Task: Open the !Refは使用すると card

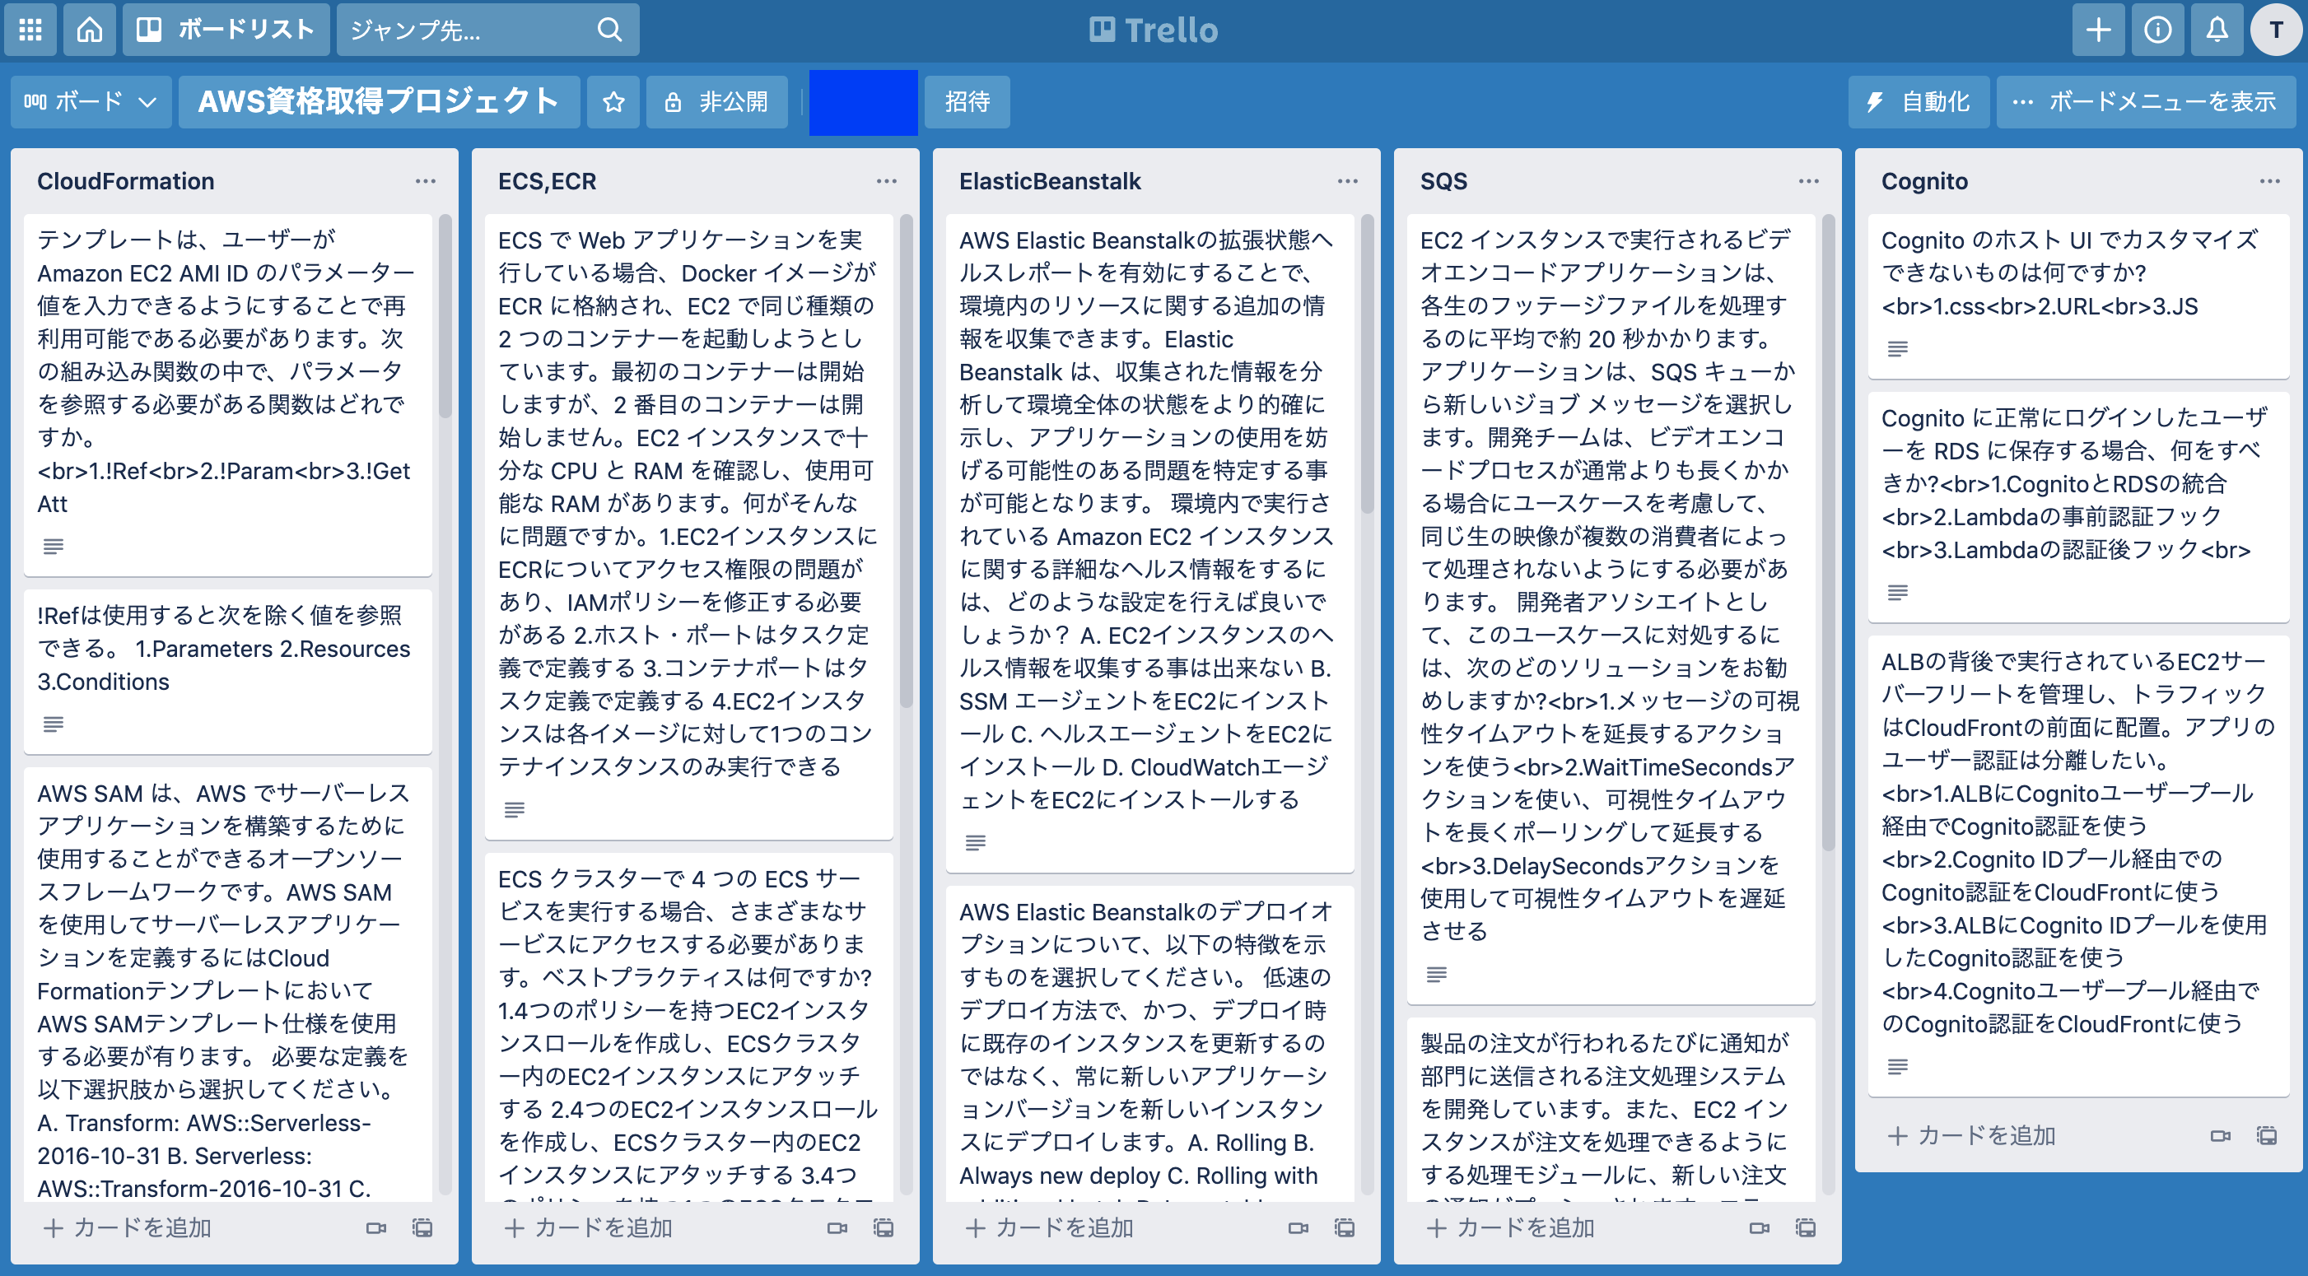Action: pyautogui.click(x=227, y=671)
